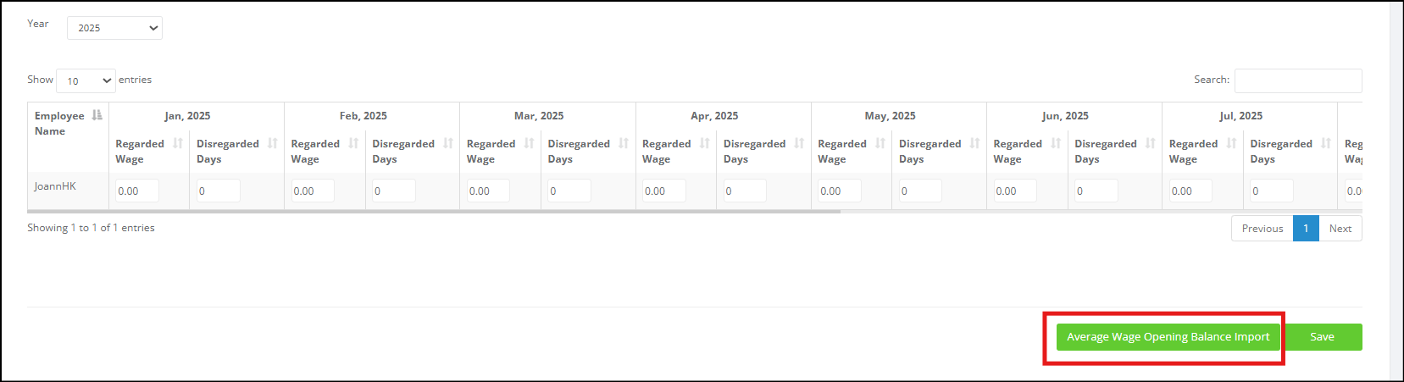Sort by Employee Name column icon
This screenshot has height=382, width=1404.
coord(97,115)
